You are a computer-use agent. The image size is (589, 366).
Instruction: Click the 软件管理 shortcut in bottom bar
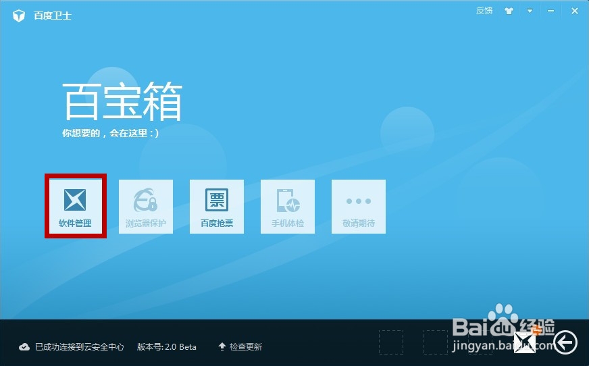[524, 342]
